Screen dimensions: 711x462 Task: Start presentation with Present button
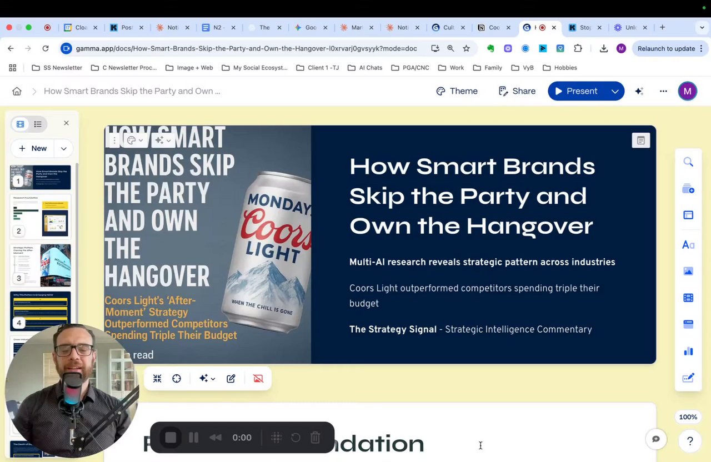click(576, 91)
